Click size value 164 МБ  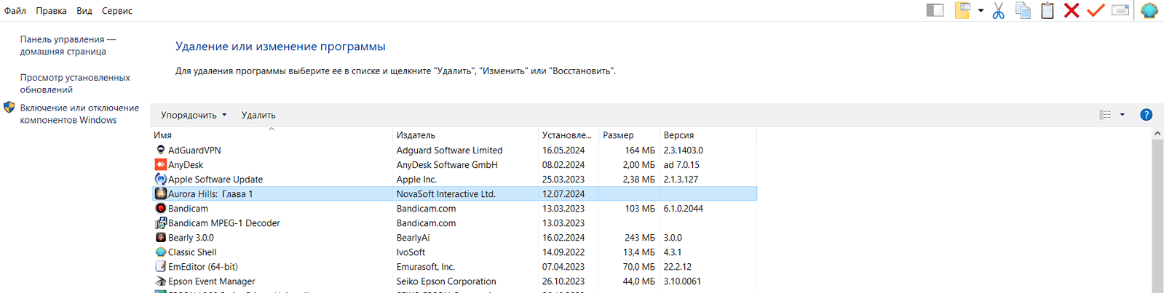[x=640, y=150]
